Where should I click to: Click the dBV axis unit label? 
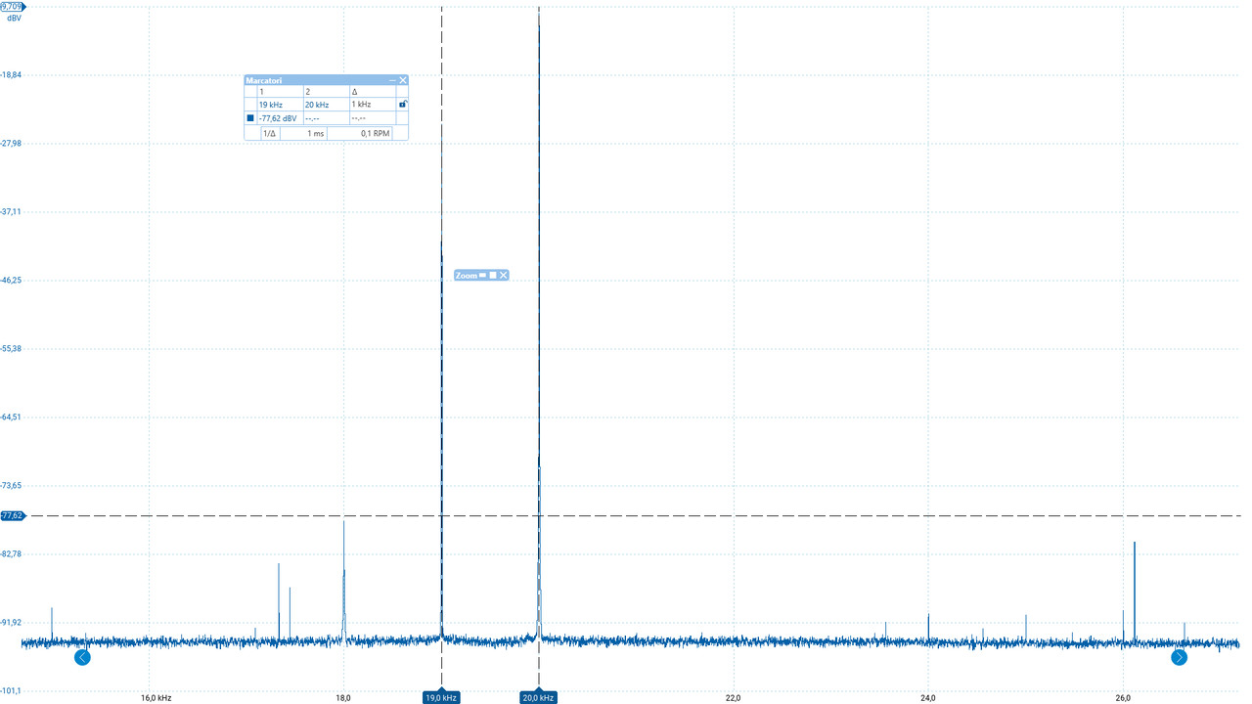click(x=14, y=18)
